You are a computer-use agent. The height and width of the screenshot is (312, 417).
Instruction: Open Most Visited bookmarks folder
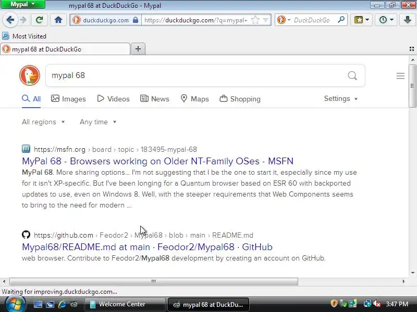point(24,36)
